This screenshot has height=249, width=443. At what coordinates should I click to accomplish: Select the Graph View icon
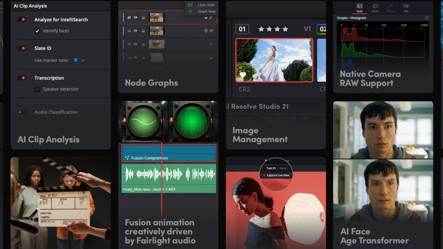pyautogui.click(x=190, y=11)
